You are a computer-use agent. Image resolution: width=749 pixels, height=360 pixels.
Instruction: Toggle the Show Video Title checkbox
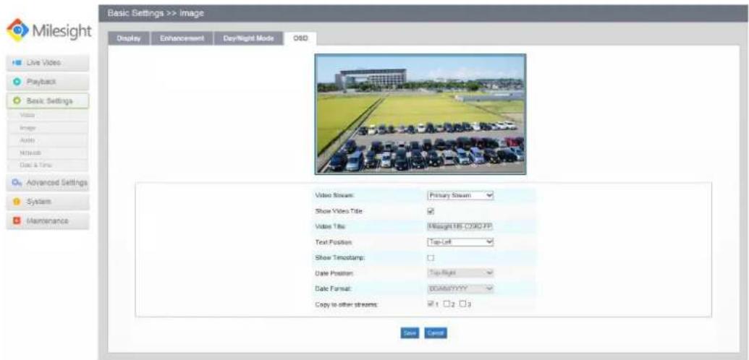point(431,211)
